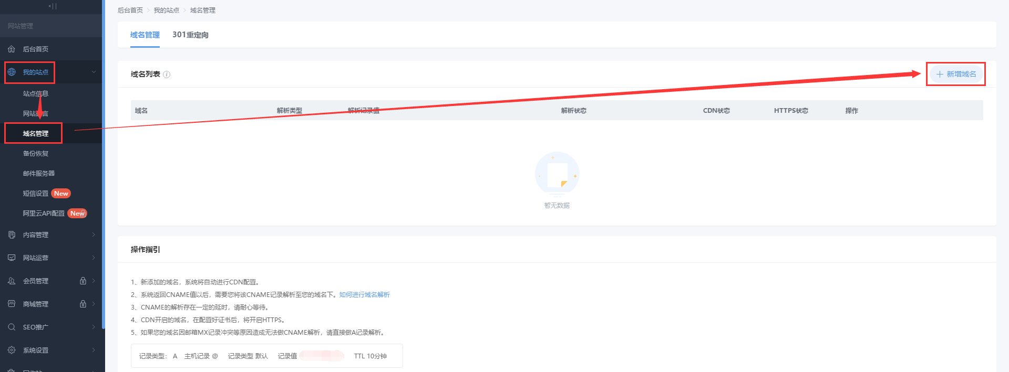Switch to the 301重定向 tab
Viewport: 1009px width, 372px height.
[190, 35]
